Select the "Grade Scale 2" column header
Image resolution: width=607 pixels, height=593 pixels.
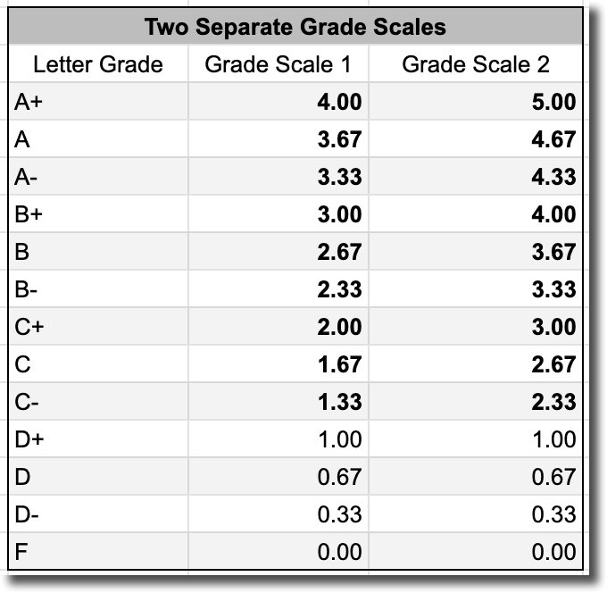[475, 64]
